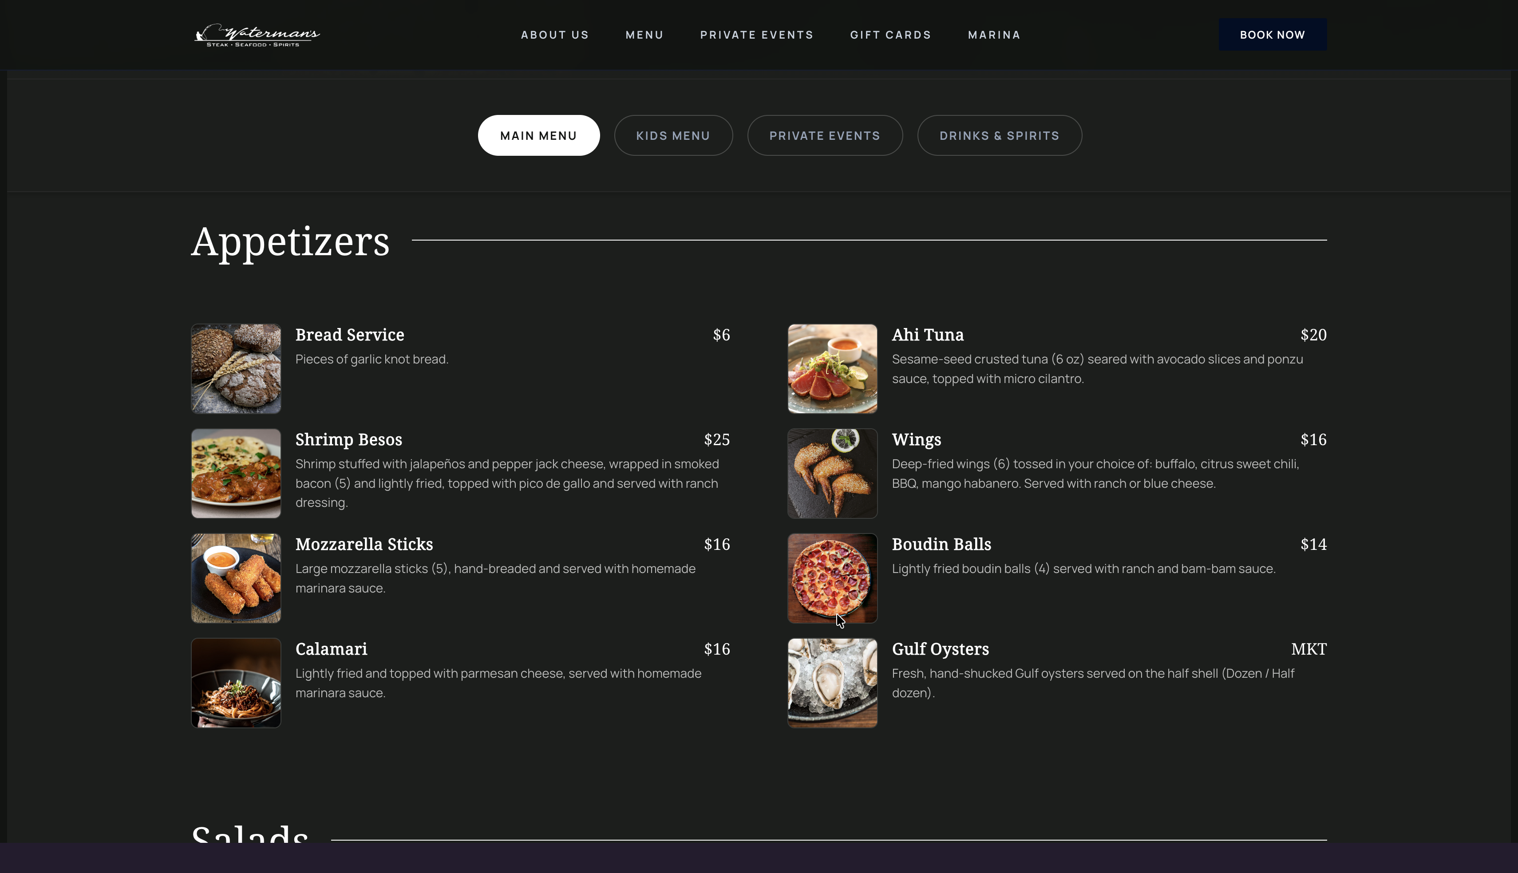The height and width of the screenshot is (873, 1518).
Task: Click the Boudin Balls item title
Action: pos(941,545)
